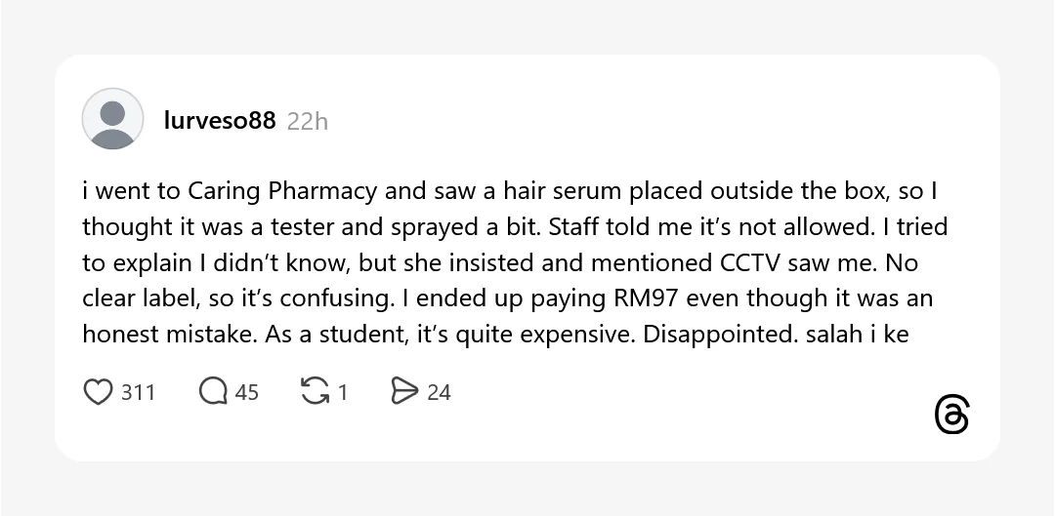Open replies via the comment bubble icon
1055x516 pixels.
click(x=213, y=392)
